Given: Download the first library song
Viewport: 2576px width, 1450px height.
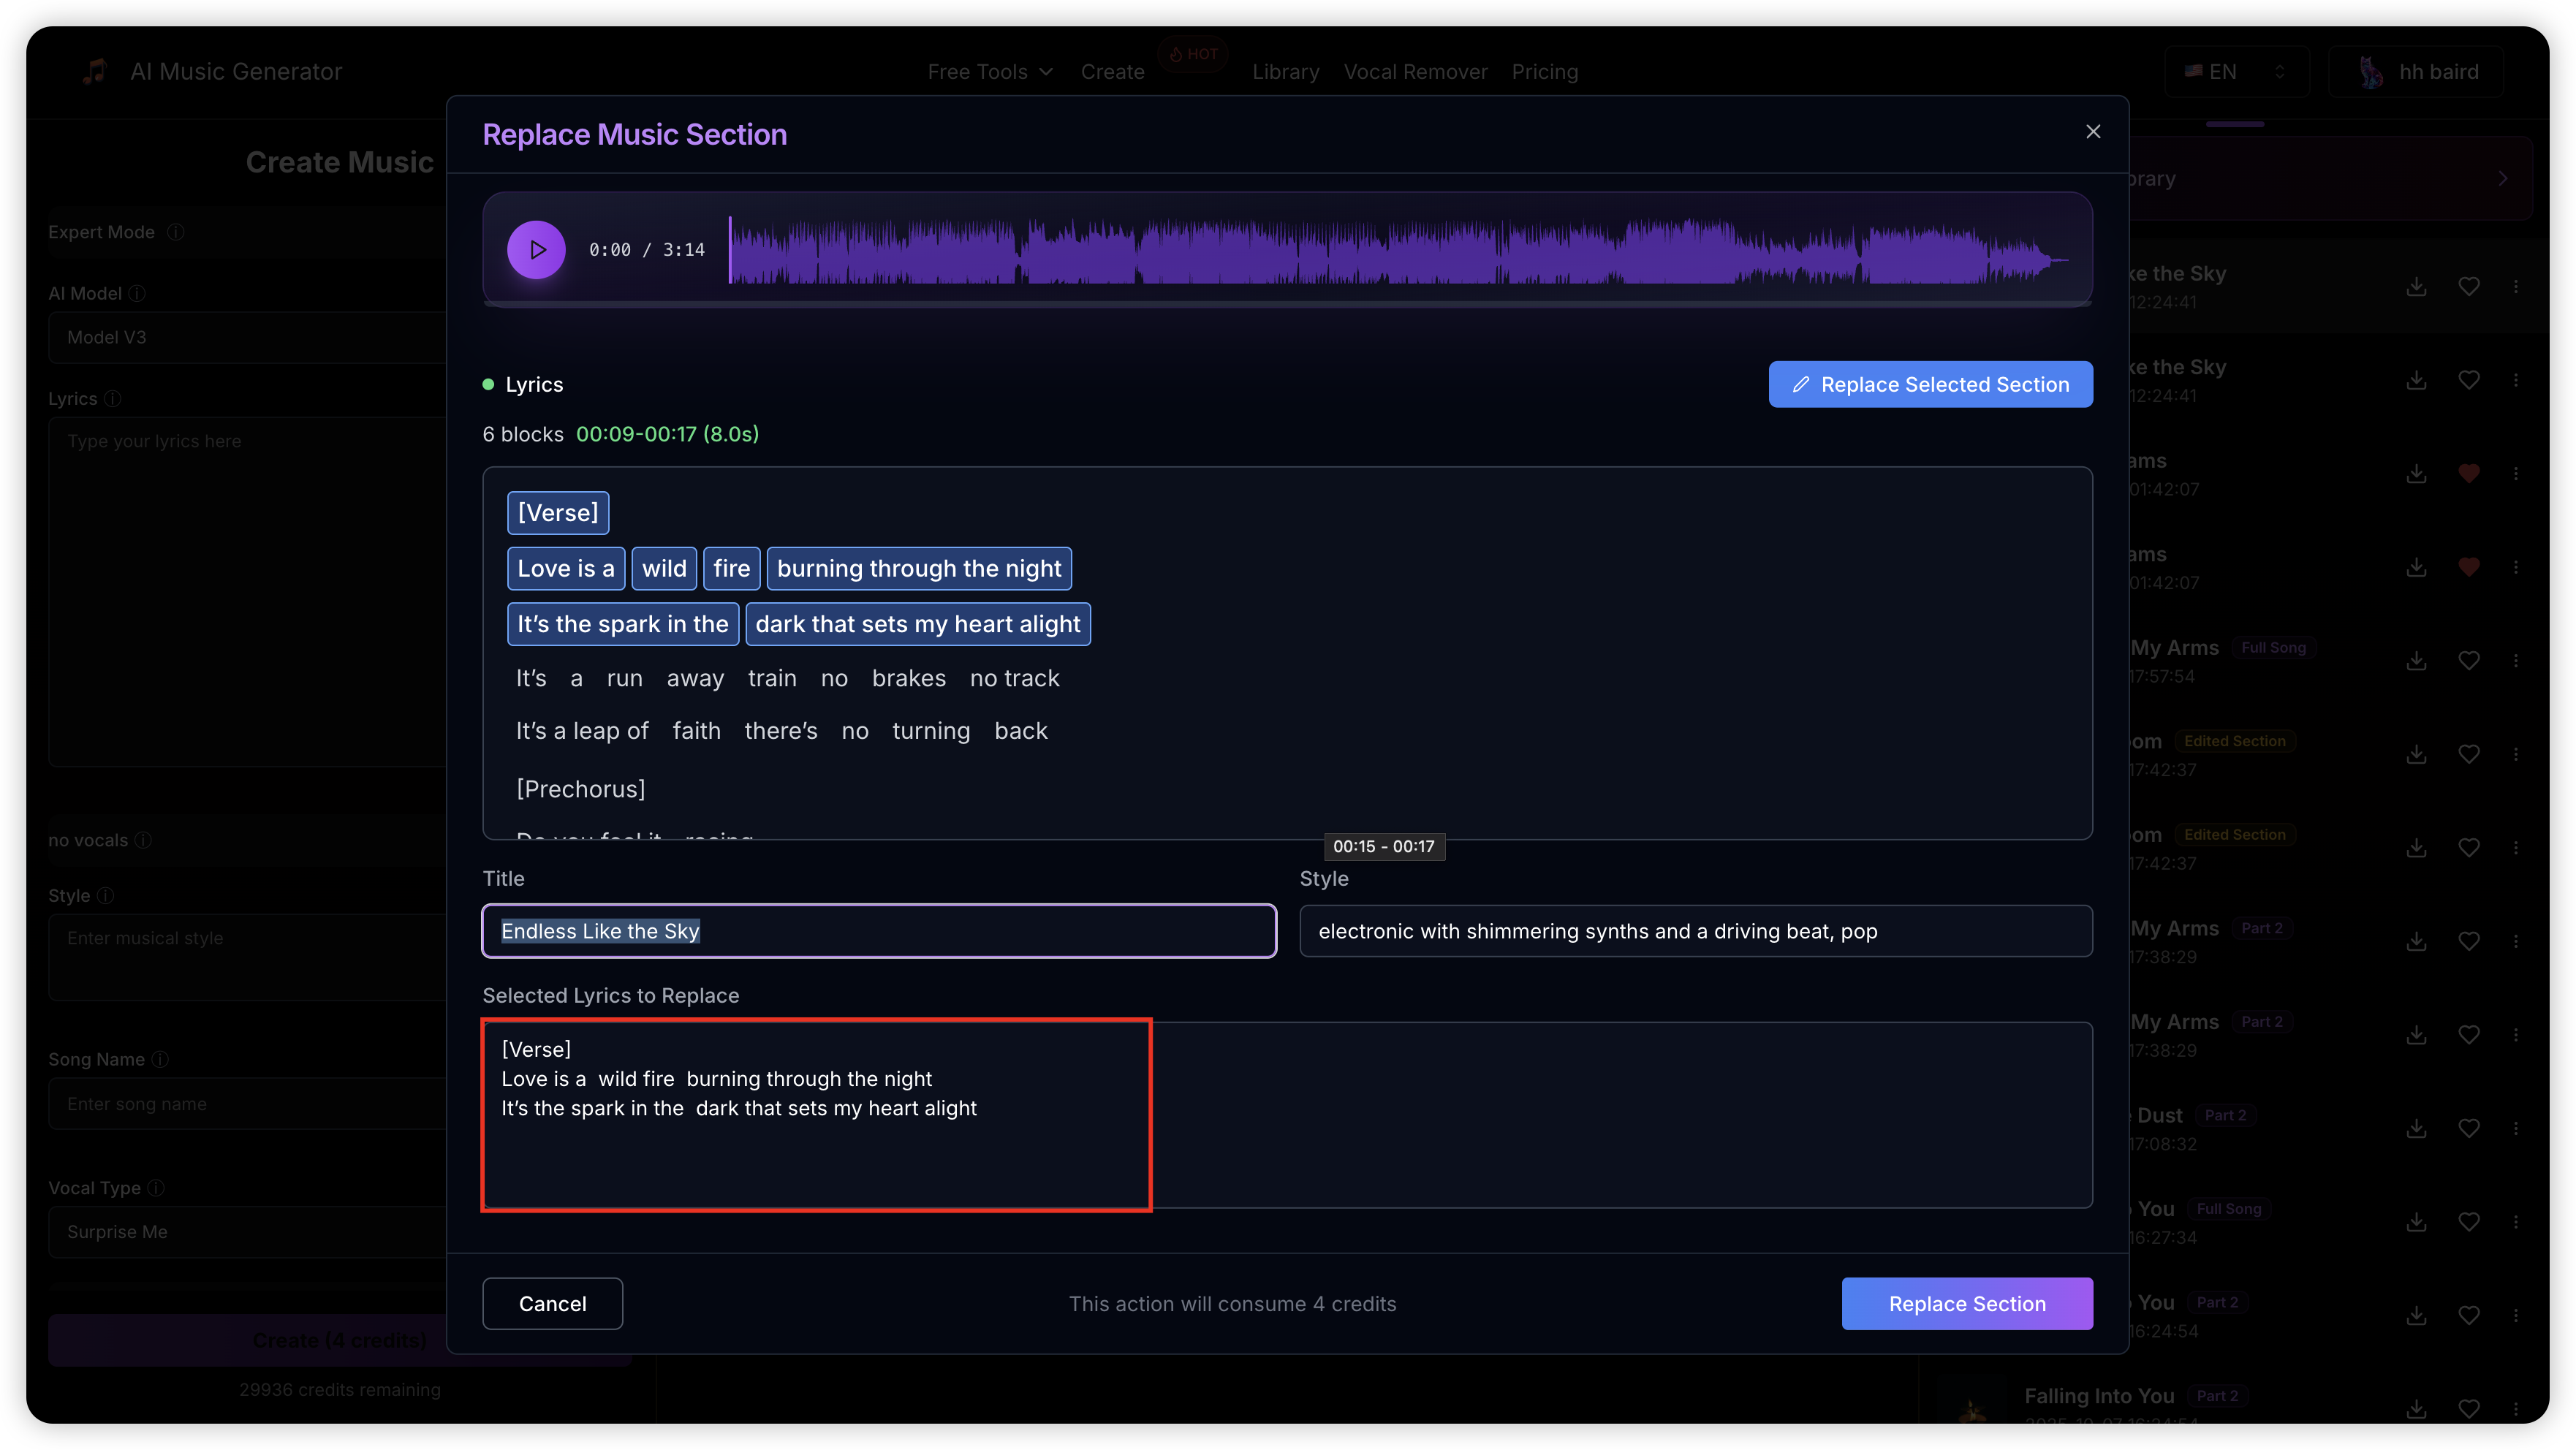Looking at the screenshot, I should [x=2416, y=287].
